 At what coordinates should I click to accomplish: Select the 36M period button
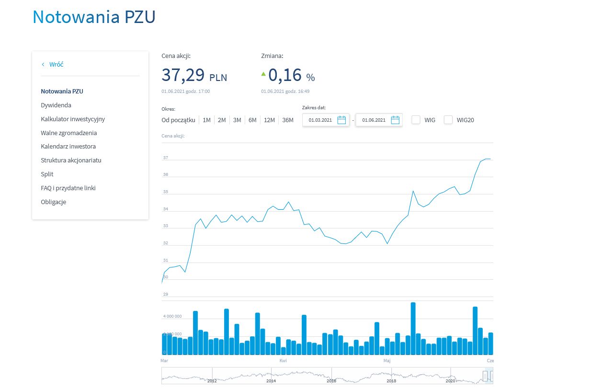287,120
